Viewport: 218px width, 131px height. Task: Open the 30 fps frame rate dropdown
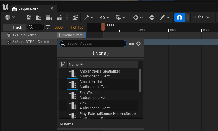point(201,17)
